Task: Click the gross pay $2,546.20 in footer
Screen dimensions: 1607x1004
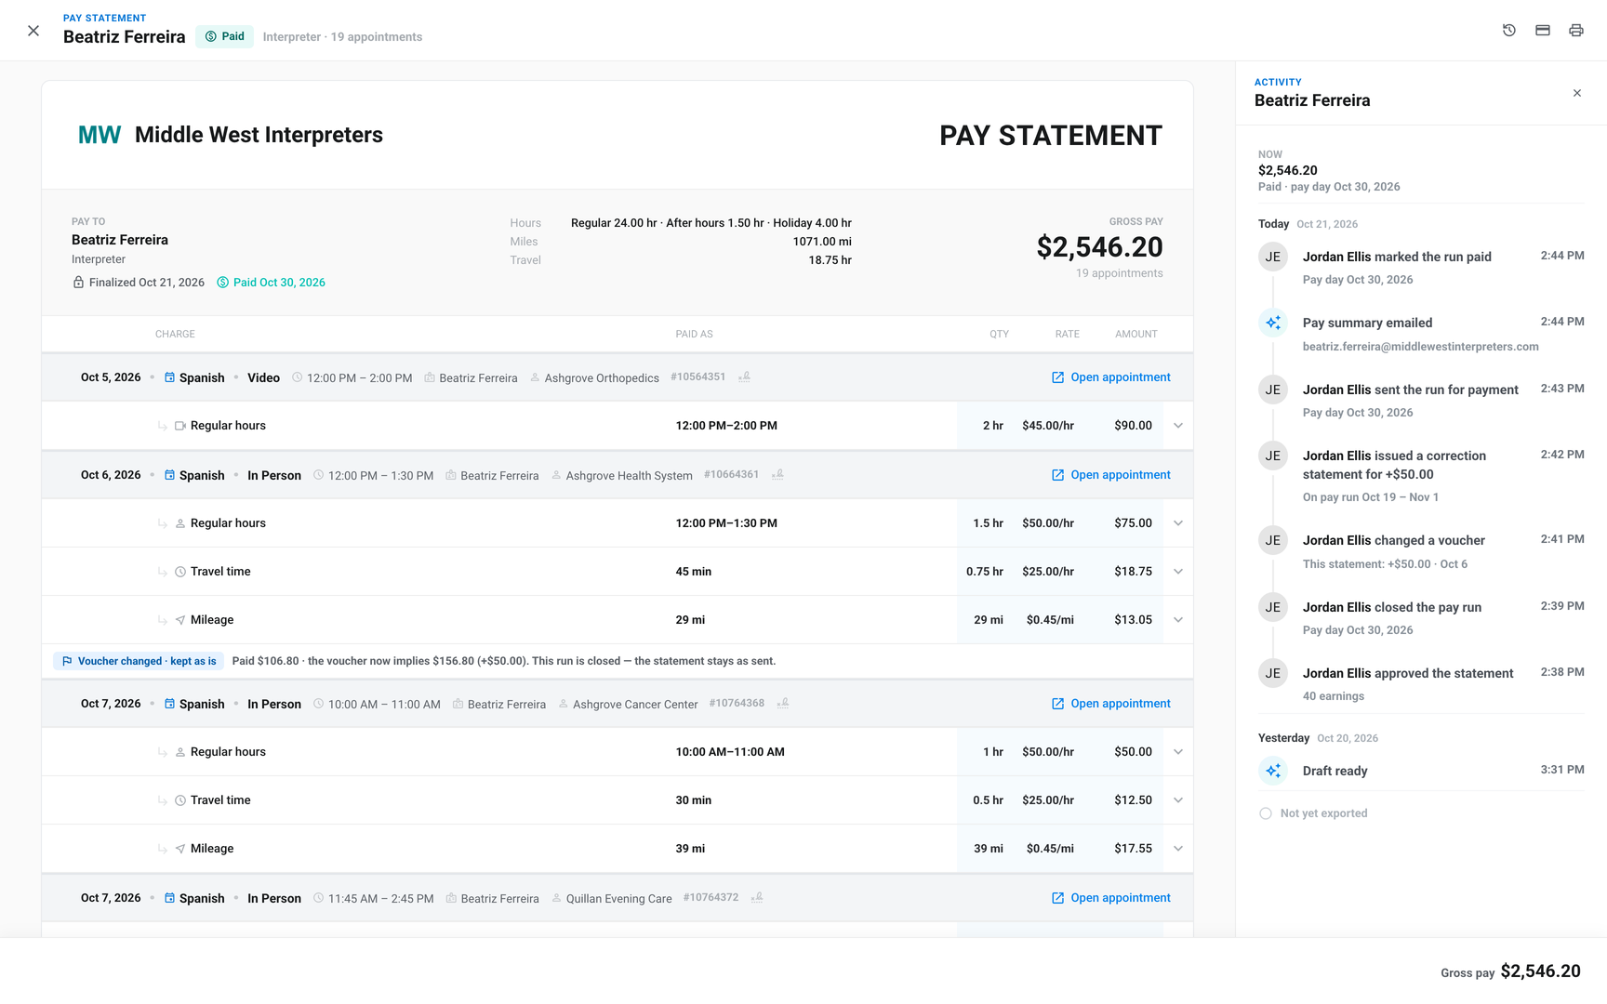Action: [x=1540, y=971]
